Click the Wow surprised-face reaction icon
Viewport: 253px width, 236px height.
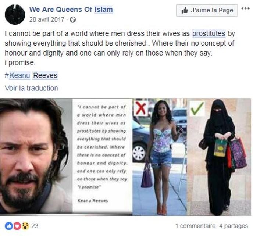pyautogui.click(x=25, y=226)
